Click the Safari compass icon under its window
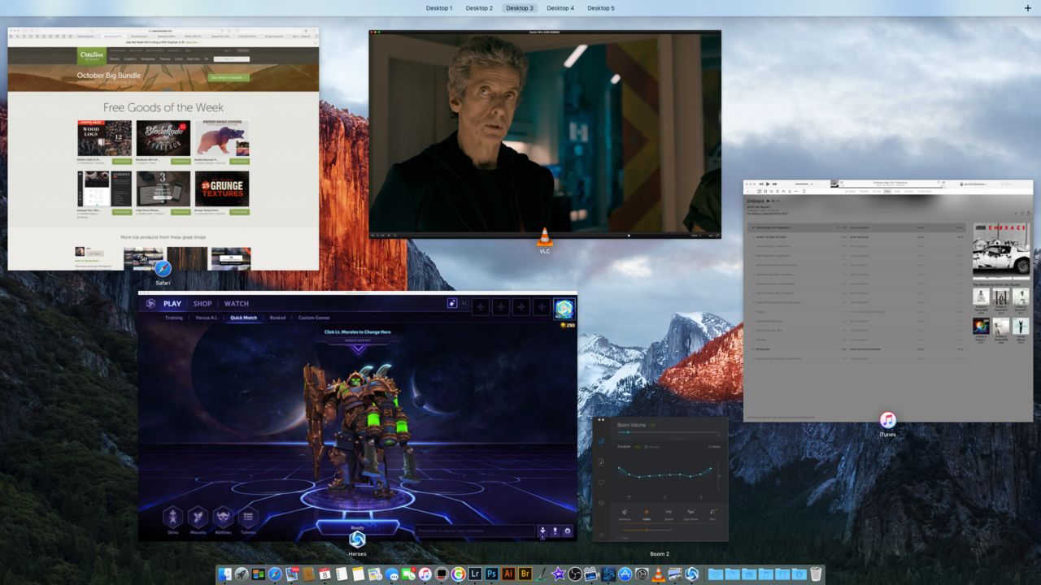Image resolution: width=1041 pixels, height=585 pixels. tap(163, 269)
